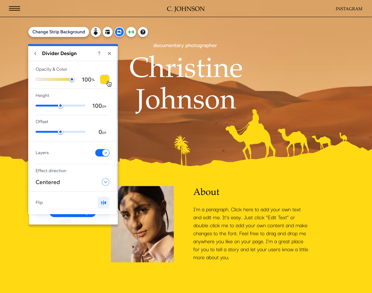Close the Divider Design panel
Image resolution: width=372 pixels, height=293 pixels.
click(109, 54)
